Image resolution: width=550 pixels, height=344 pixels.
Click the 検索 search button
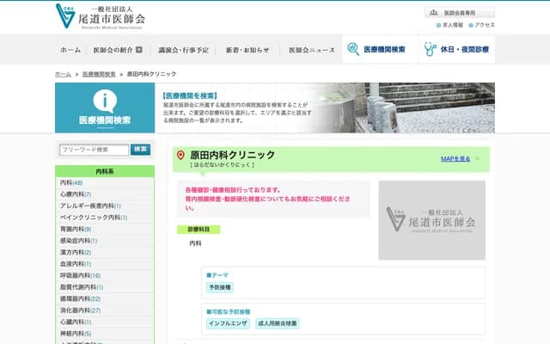(x=140, y=149)
